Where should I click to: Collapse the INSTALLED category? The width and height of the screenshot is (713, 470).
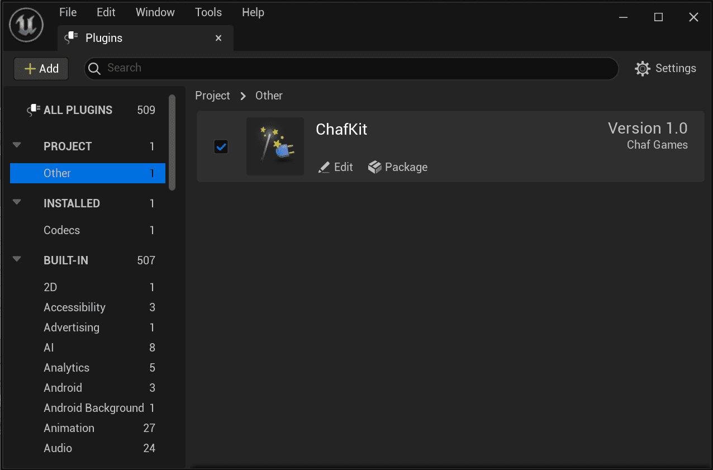click(17, 202)
